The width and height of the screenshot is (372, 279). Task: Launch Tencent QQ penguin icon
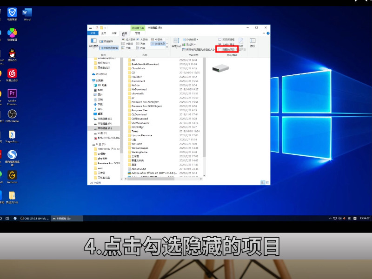(x=12, y=55)
